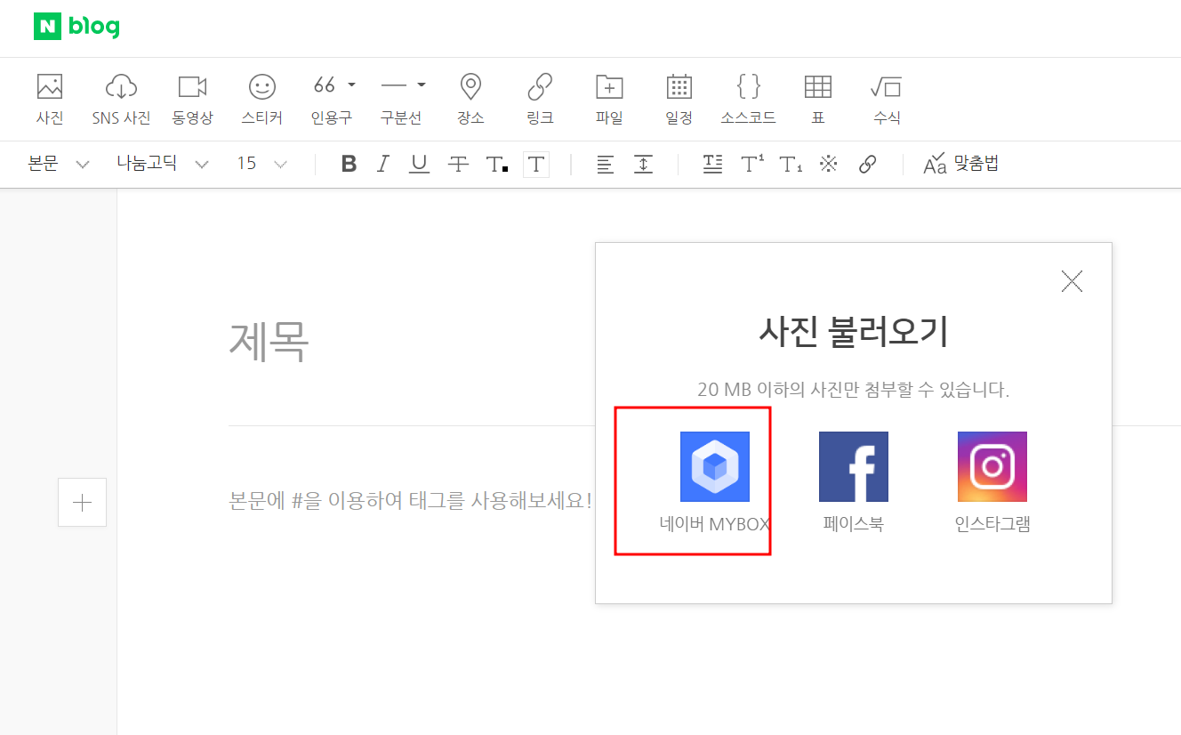Image resolution: width=1181 pixels, height=735 pixels.
Task: Insert a quotation with 인용구 icon
Action: coord(325,85)
